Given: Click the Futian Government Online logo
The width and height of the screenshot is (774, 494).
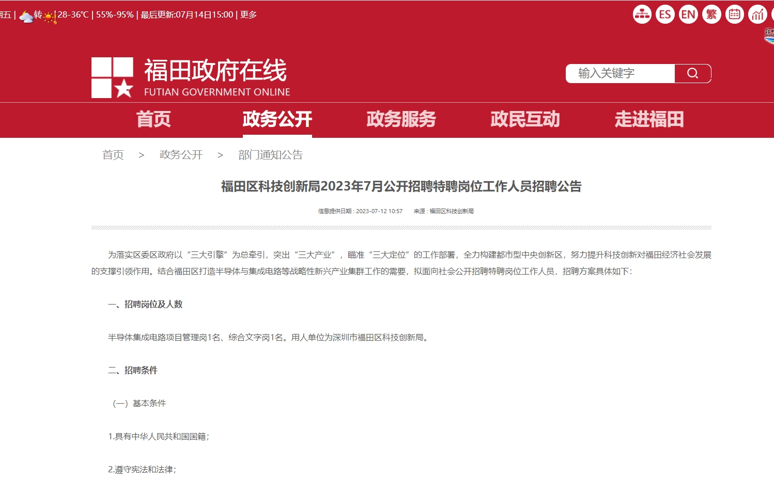Looking at the screenshot, I should 191,77.
